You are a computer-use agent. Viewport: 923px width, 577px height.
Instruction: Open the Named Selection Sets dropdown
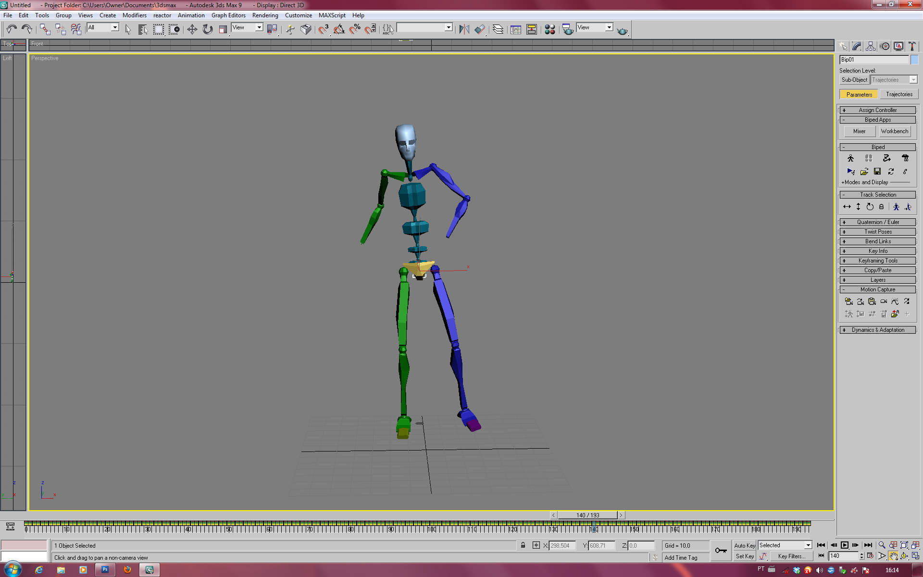[x=424, y=27]
